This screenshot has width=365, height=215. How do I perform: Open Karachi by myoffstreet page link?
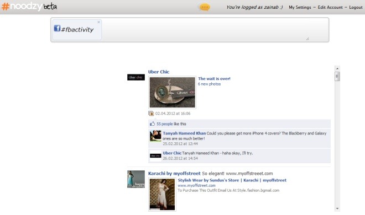(x=174, y=174)
